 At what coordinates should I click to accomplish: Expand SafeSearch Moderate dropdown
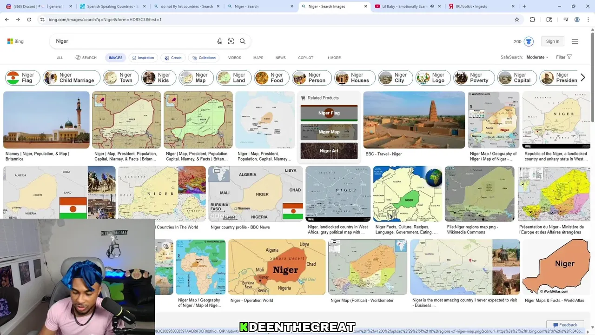coord(537,57)
